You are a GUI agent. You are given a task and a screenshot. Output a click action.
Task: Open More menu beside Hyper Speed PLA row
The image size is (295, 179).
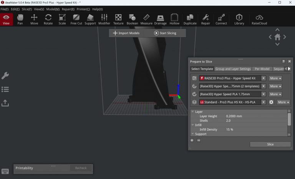tap(275, 94)
